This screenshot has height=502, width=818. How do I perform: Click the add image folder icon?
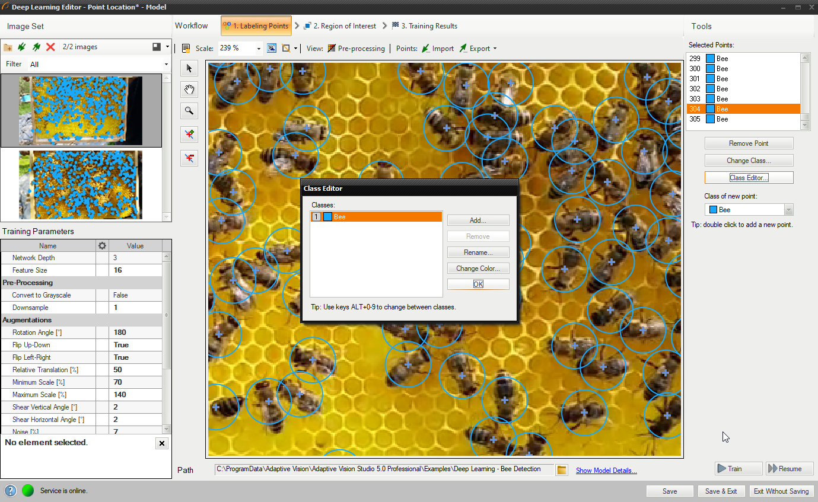point(8,47)
